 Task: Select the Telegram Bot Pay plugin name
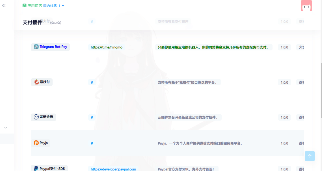click(x=53, y=47)
